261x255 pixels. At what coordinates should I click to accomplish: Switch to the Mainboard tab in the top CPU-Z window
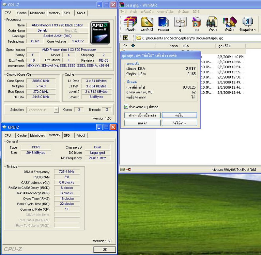38,13
